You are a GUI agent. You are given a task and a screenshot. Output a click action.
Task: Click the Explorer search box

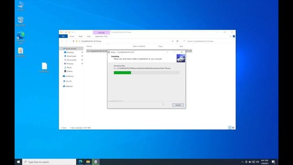[208, 41]
